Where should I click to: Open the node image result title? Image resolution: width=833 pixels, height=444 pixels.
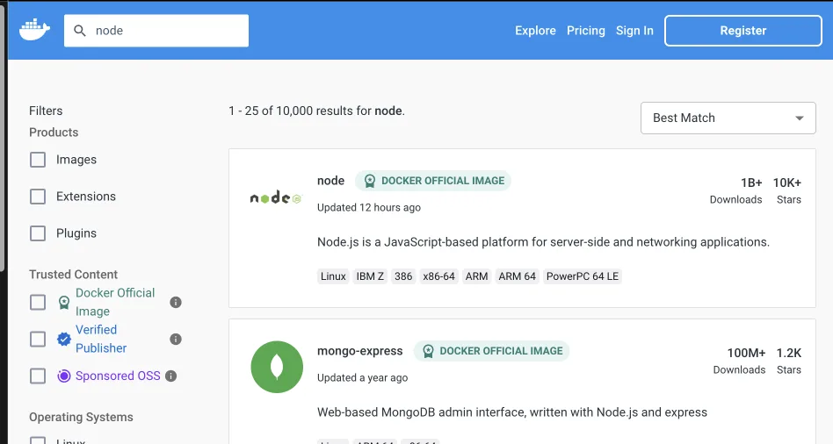(x=330, y=181)
